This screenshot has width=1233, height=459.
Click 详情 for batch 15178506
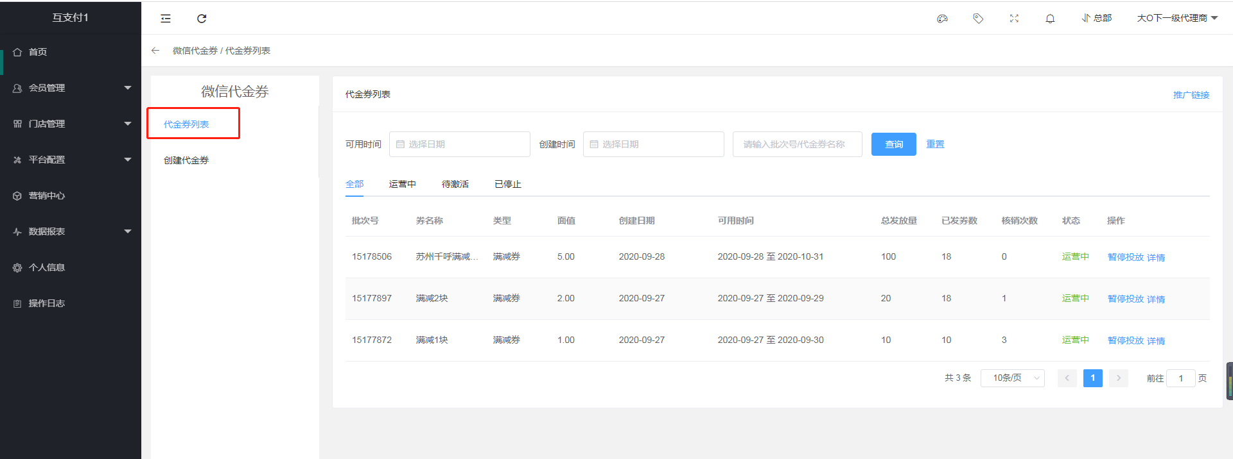[1156, 257]
